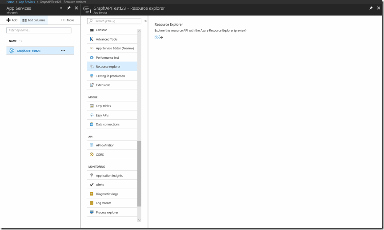Click the App Service Editor code icon

pos(92,48)
